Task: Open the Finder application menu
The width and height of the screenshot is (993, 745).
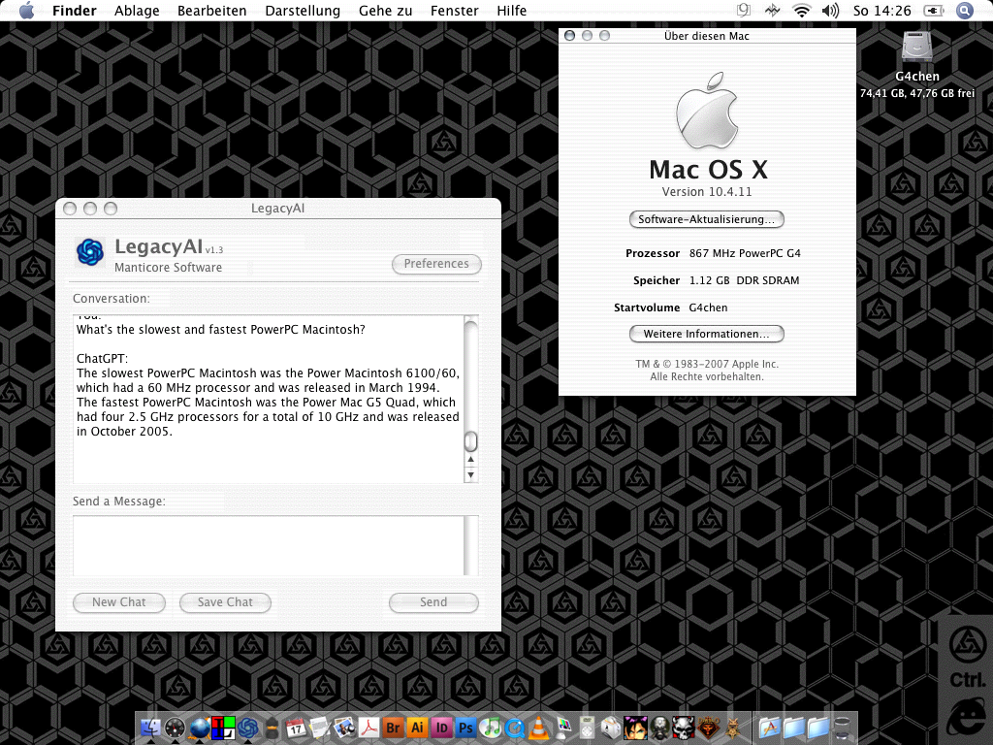Action: (x=74, y=11)
